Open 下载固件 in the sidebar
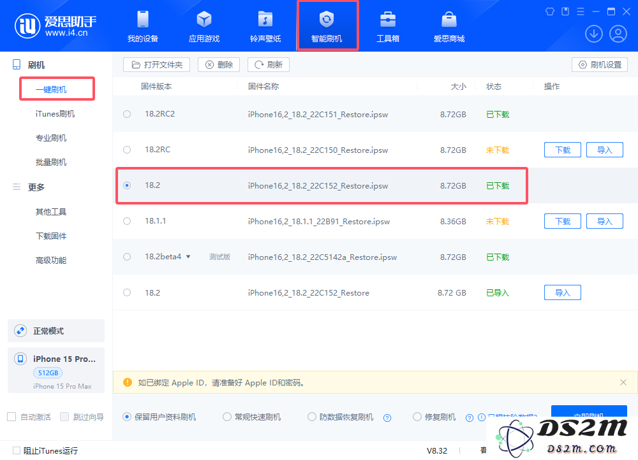 tap(51, 236)
